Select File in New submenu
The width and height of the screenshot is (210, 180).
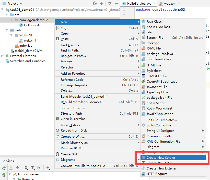pyautogui.click(x=173, y=32)
